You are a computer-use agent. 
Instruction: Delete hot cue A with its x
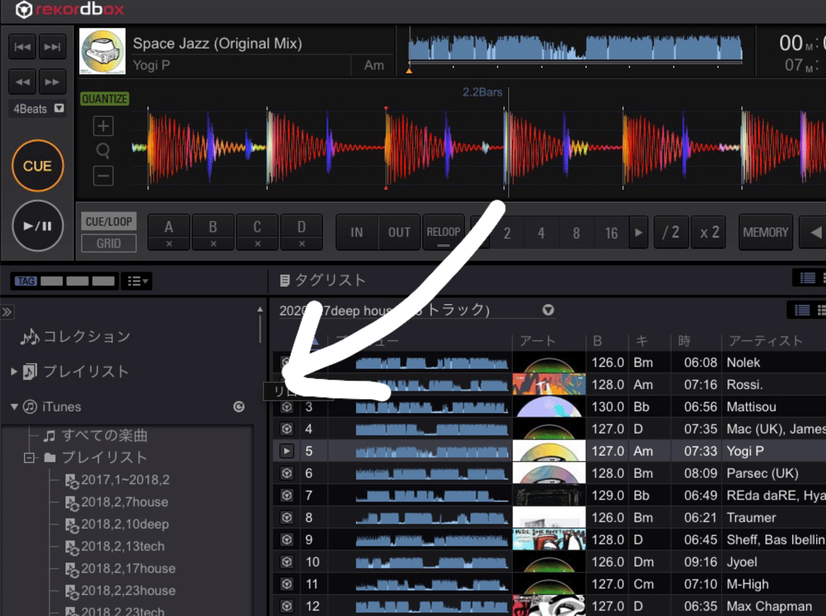pyautogui.click(x=169, y=244)
